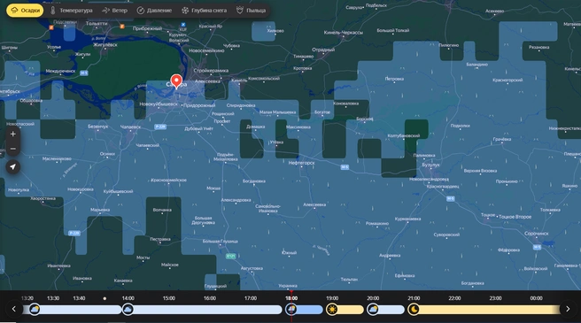Click the cloudy icon at 14:00
The width and height of the screenshot is (581, 323).
(x=128, y=309)
